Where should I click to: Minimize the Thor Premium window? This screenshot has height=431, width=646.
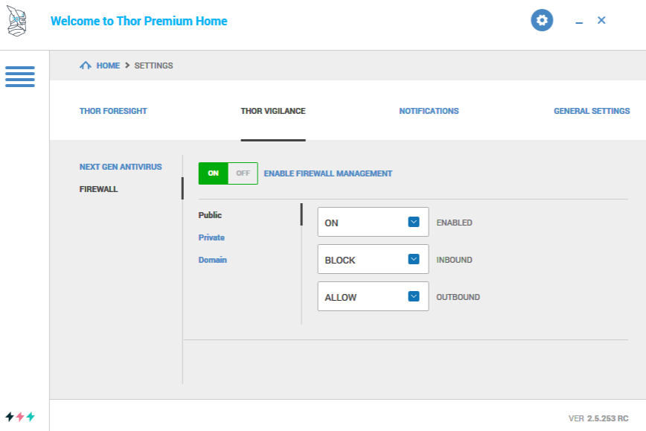pyautogui.click(x=579, y=22)
